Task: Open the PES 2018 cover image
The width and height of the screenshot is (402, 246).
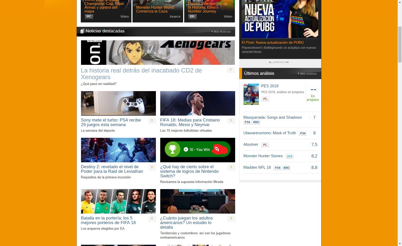Action: 251,94
